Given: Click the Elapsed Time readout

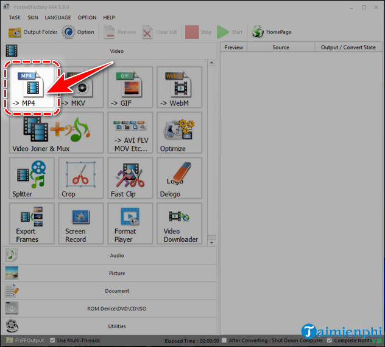Looking at the screenshot, I should click(191, 341).
